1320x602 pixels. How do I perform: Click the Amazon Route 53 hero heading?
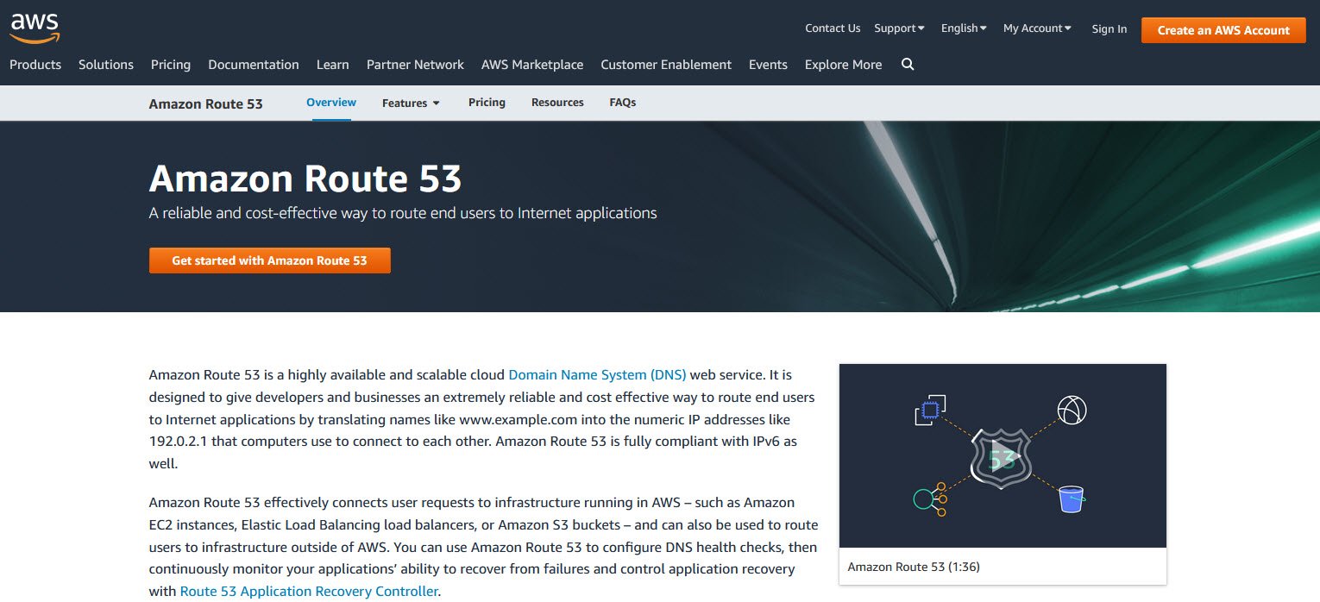(x=305, y=179)
